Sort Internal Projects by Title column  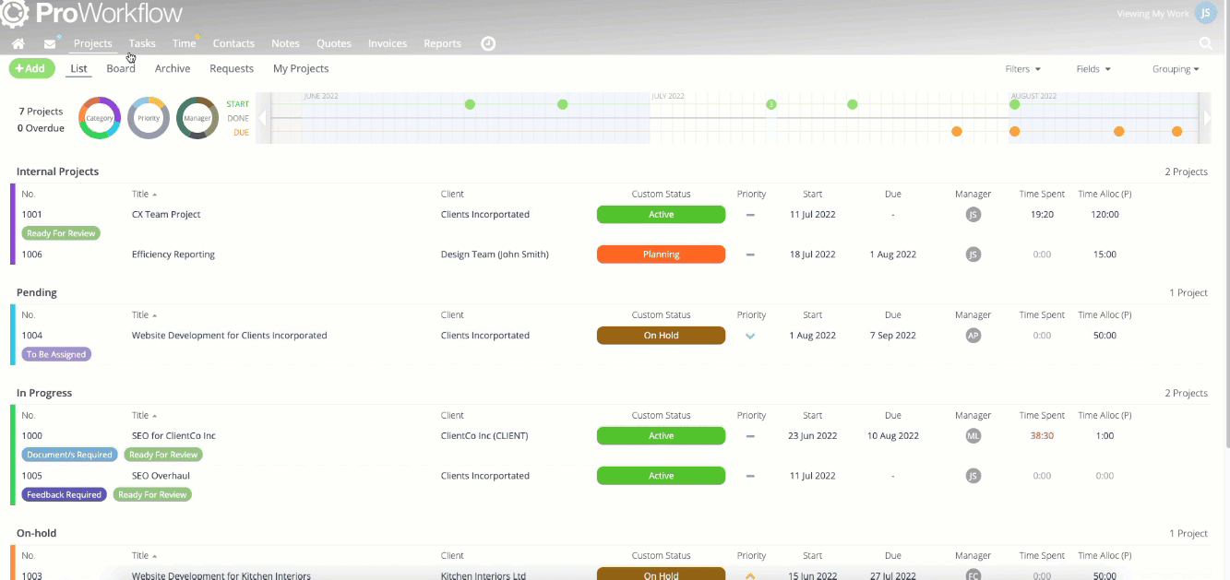click(x=144, y=195)
